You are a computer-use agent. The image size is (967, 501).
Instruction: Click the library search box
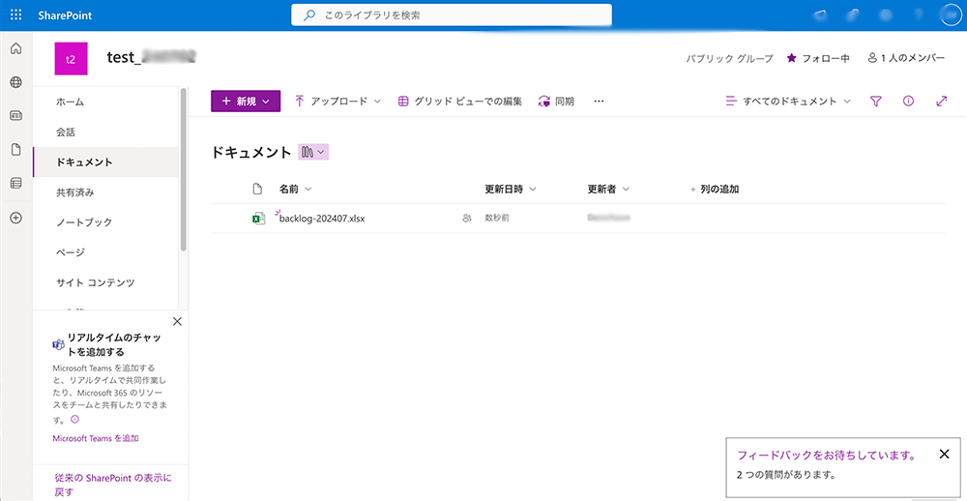pos(452,15)
